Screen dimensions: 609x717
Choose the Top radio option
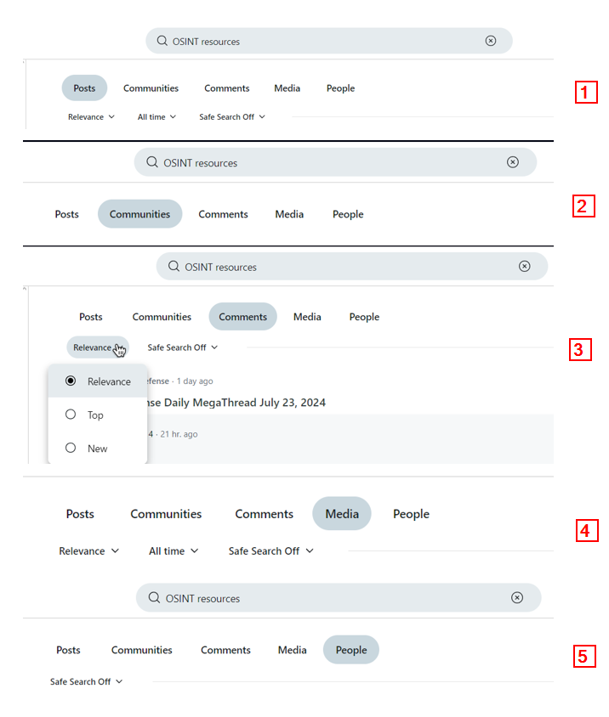tap(71, 415)
